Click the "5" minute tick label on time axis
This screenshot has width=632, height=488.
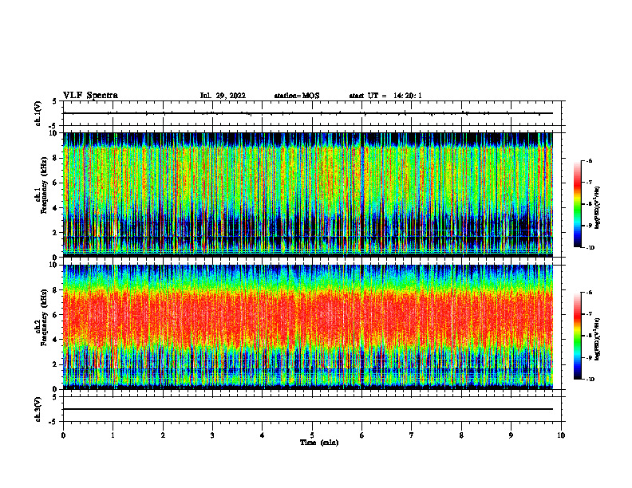click(312, 435)
